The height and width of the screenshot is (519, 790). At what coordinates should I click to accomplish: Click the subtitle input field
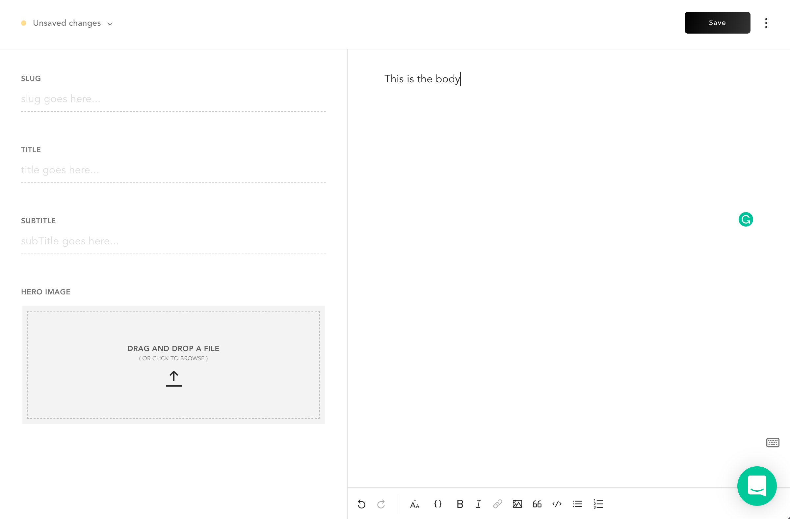tap(173, 241)
